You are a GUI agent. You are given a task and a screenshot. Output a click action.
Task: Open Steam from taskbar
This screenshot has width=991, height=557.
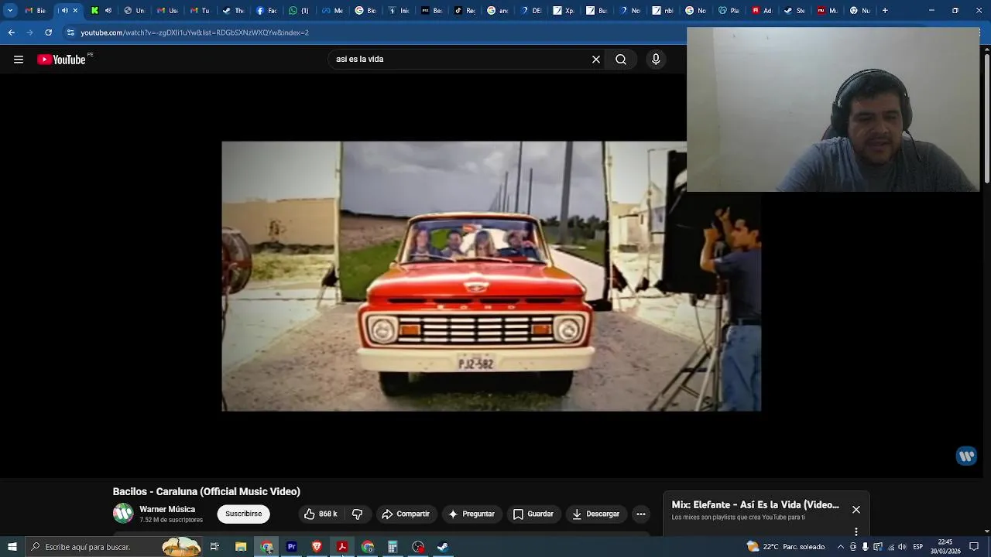point(443,547)
